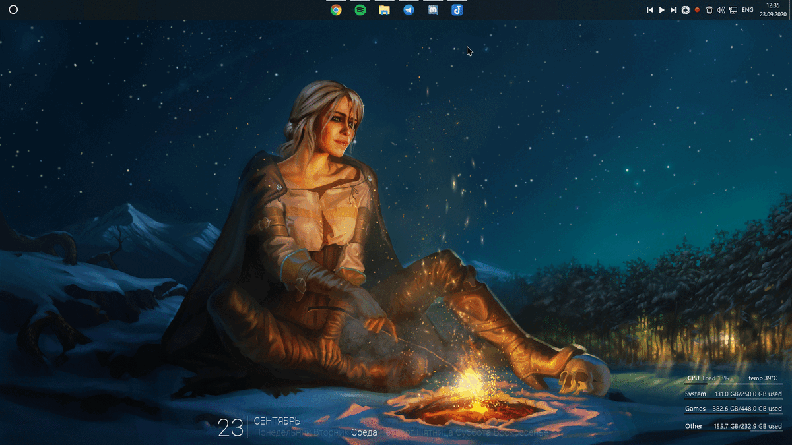
Task: Click the highlighted Среда weekday
Action: pyautogui.click(x=364, y=433)
